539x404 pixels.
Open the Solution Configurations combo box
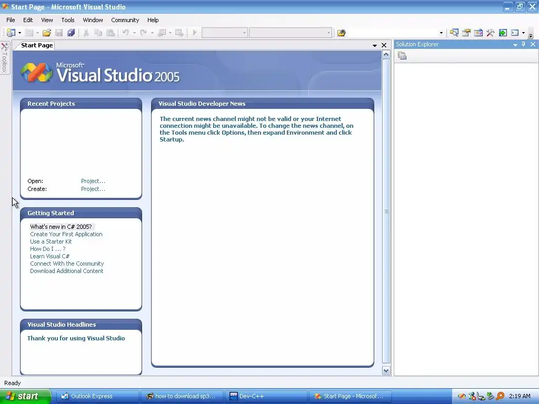[x=224, y=33]
